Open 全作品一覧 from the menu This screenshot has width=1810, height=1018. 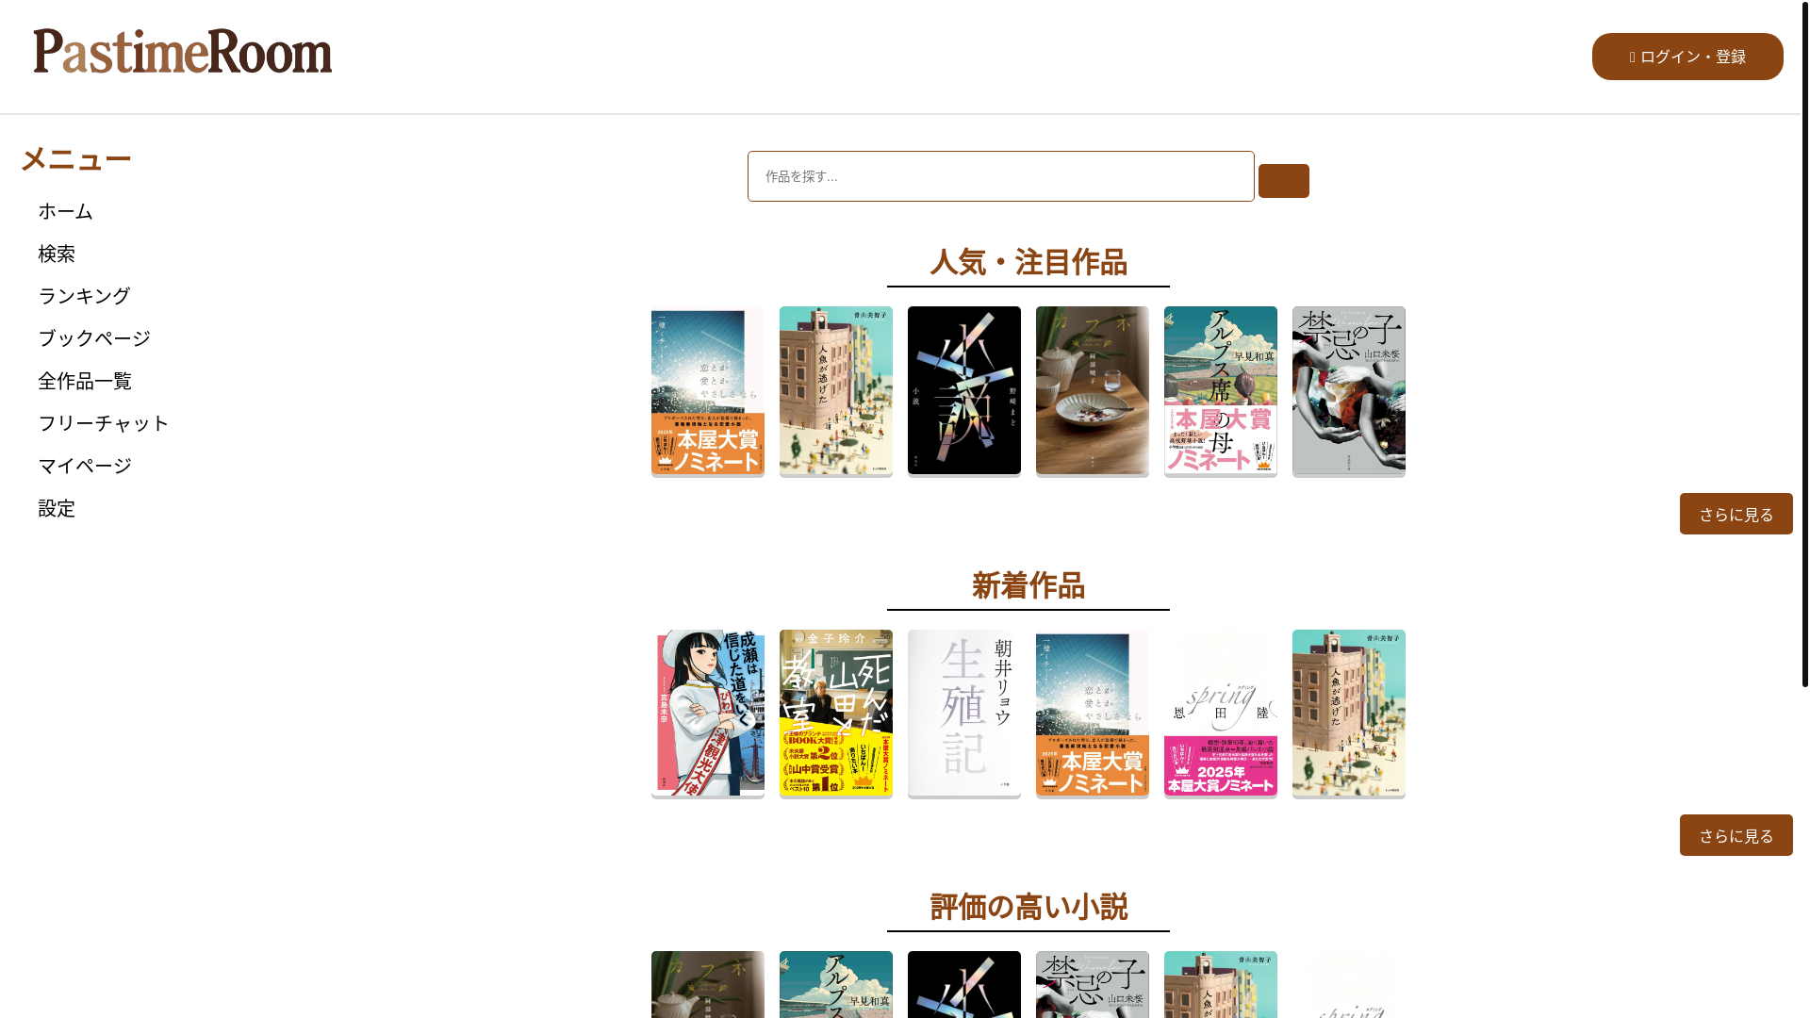pos(85,381)
